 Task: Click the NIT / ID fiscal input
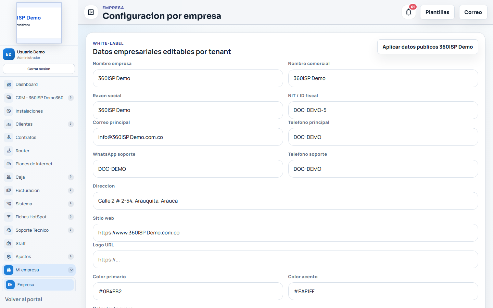point(383,110)
